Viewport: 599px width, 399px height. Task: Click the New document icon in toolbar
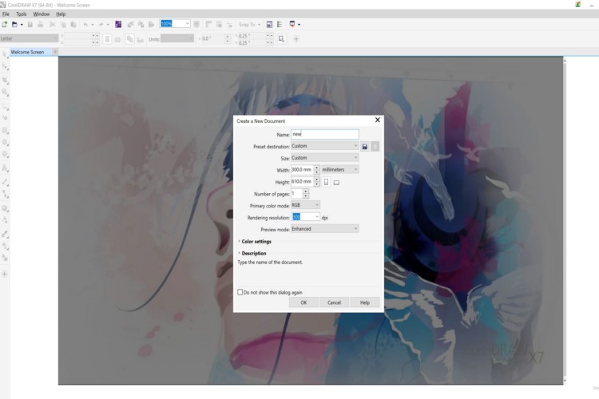point(5,25)
